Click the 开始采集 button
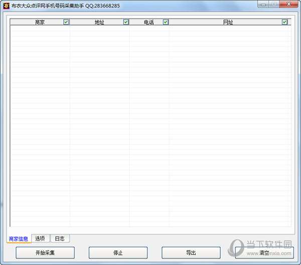Image resolution: width=301 pixels, height=265 pixels. [x=45, y=253]
